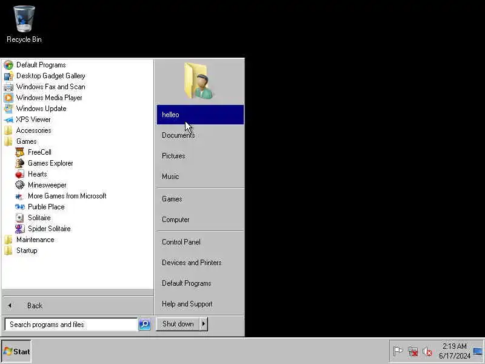
Task: Open Default Programs in the right pane
Action: click(200, 283)
